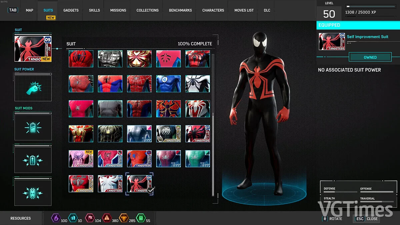Image resolution: width=400 pixels, height=225 pixels.
Task: Click the red resource icon showing 104
Action: tap(90, 218)
